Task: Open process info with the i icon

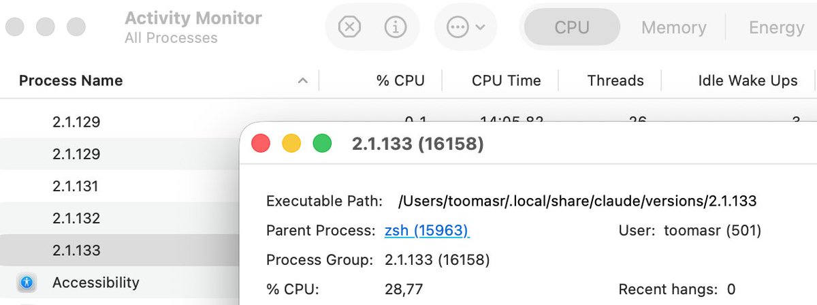Action: (396, 27)
